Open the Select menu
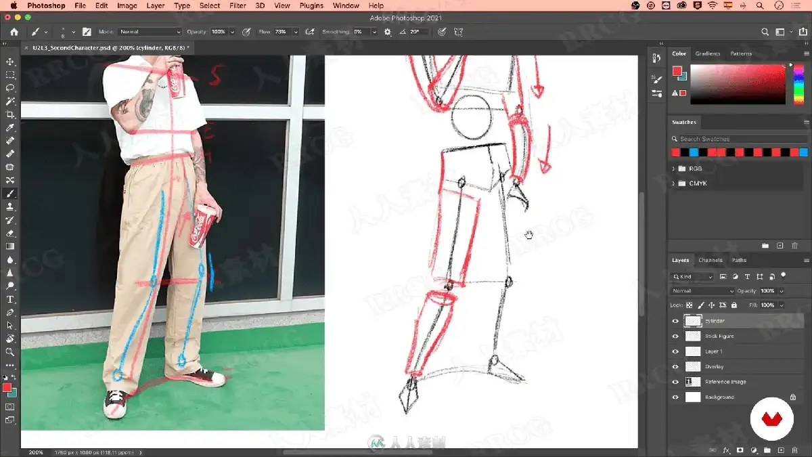The width and height of the screenshot is (812, 457). coord(210,5)
